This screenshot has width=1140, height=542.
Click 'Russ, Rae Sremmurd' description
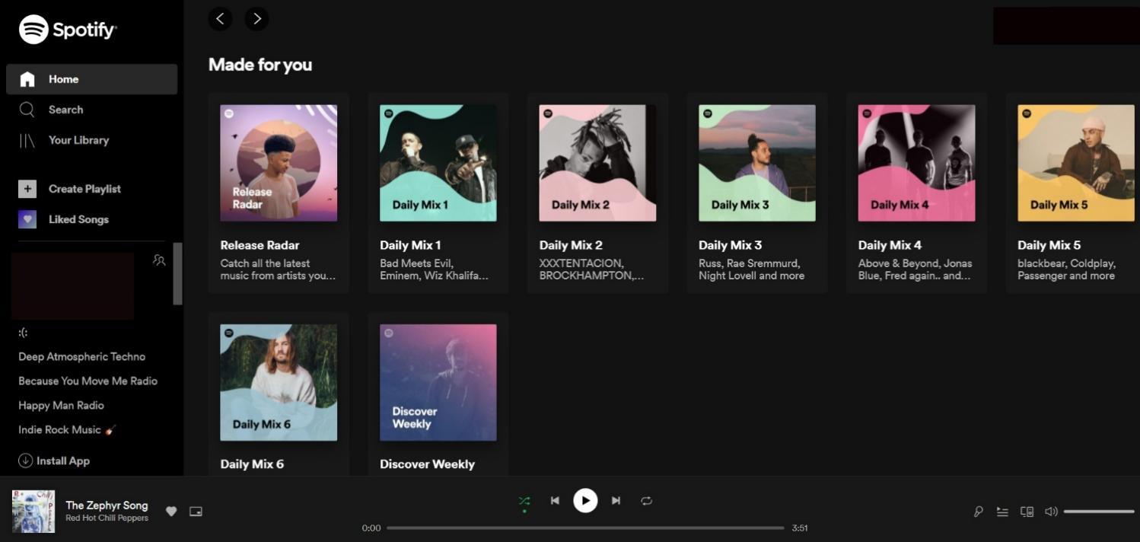click(751, 269)
